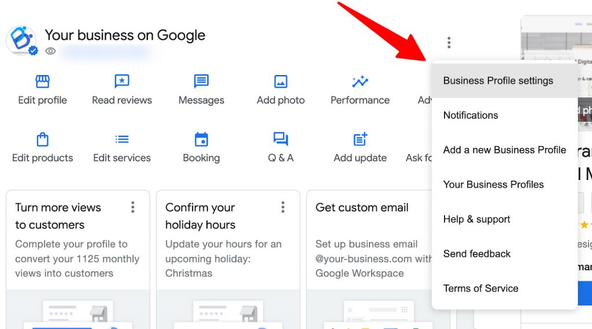
Task: Select Help & support menu item
Action: click(x=505, y=219)
